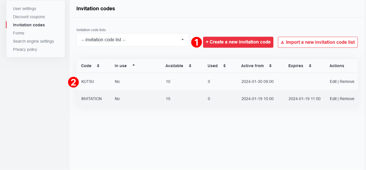Sort table by Code column arrows
366x170 pixels.
point(98,66)
